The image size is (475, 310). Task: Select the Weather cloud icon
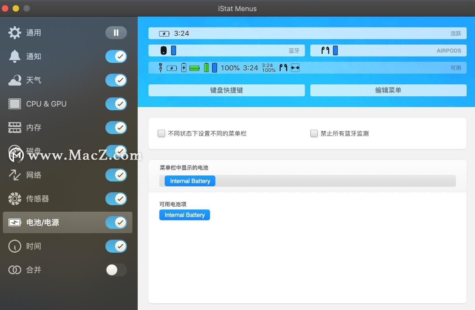click(x=15, y=80)
